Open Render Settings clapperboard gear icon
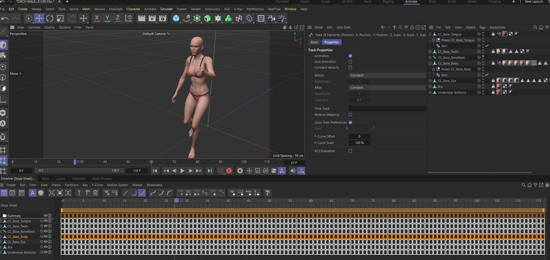550x260 pixels. click(x=163, y=18)
